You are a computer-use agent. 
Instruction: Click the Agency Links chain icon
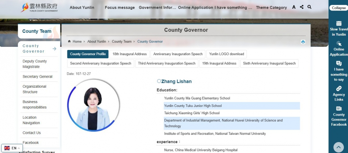[339, 88]
